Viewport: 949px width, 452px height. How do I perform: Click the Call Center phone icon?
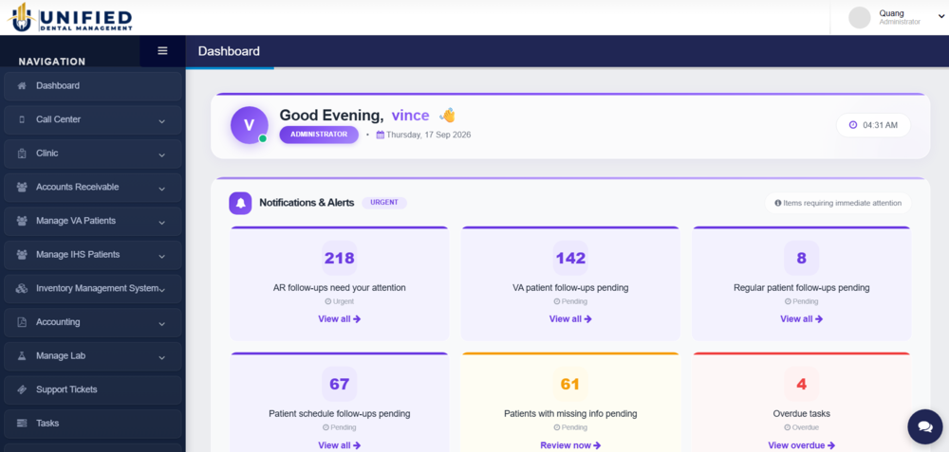pos(22,119)
